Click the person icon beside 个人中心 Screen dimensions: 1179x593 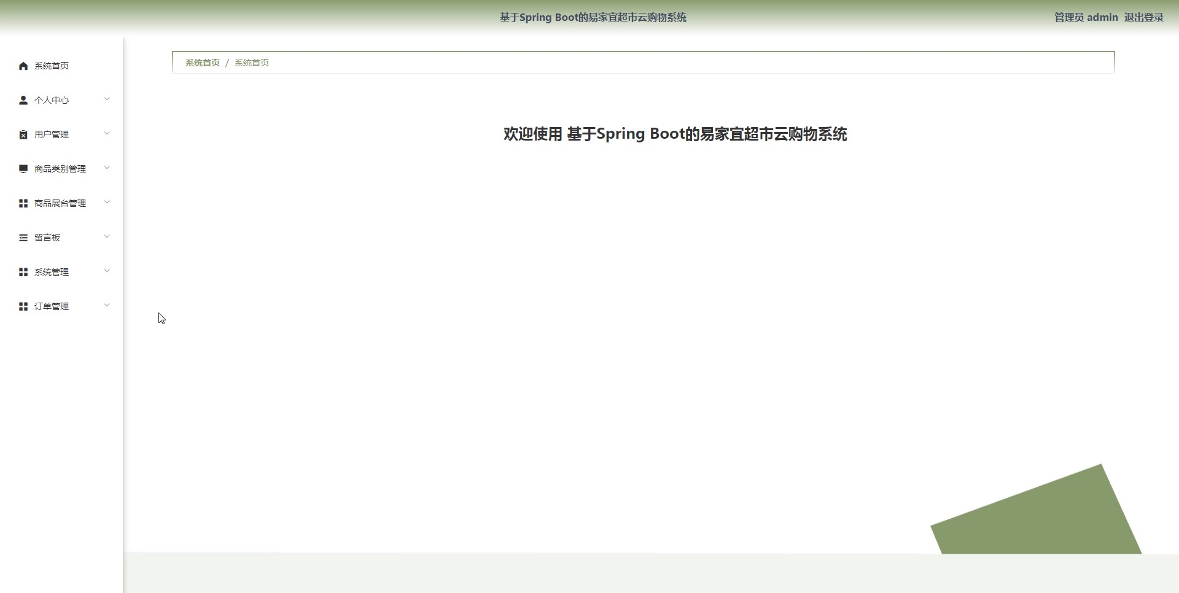(x=23, y=100)
